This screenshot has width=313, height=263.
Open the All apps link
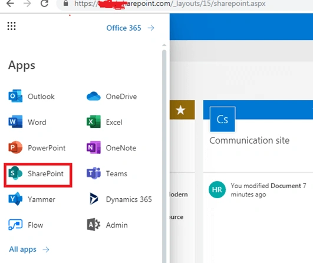pyautogui.click(x=29, y=249)
